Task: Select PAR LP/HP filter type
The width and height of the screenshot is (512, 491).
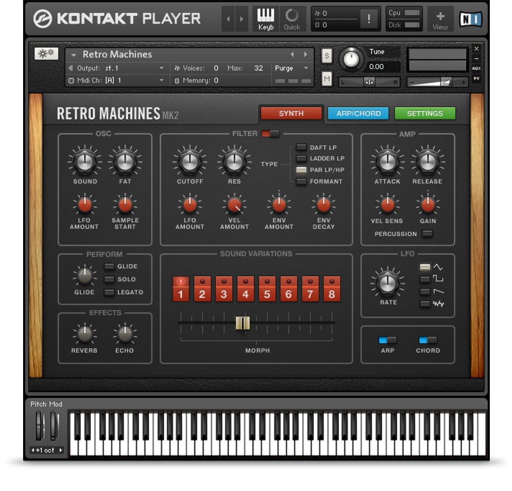Action: tap(301, 170)
